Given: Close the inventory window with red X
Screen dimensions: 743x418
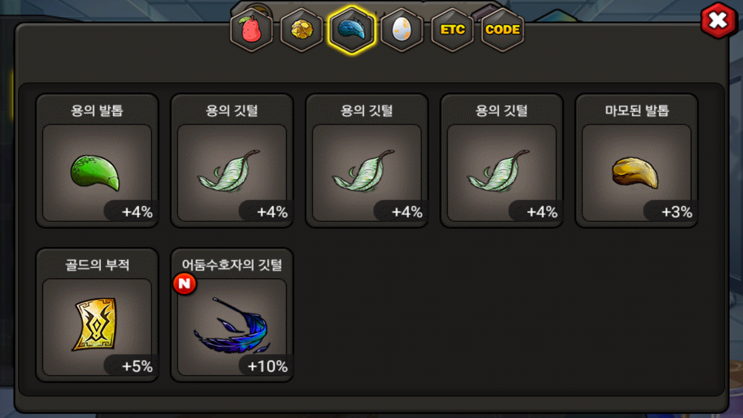Looking at the screenshot, I should 719,21.
